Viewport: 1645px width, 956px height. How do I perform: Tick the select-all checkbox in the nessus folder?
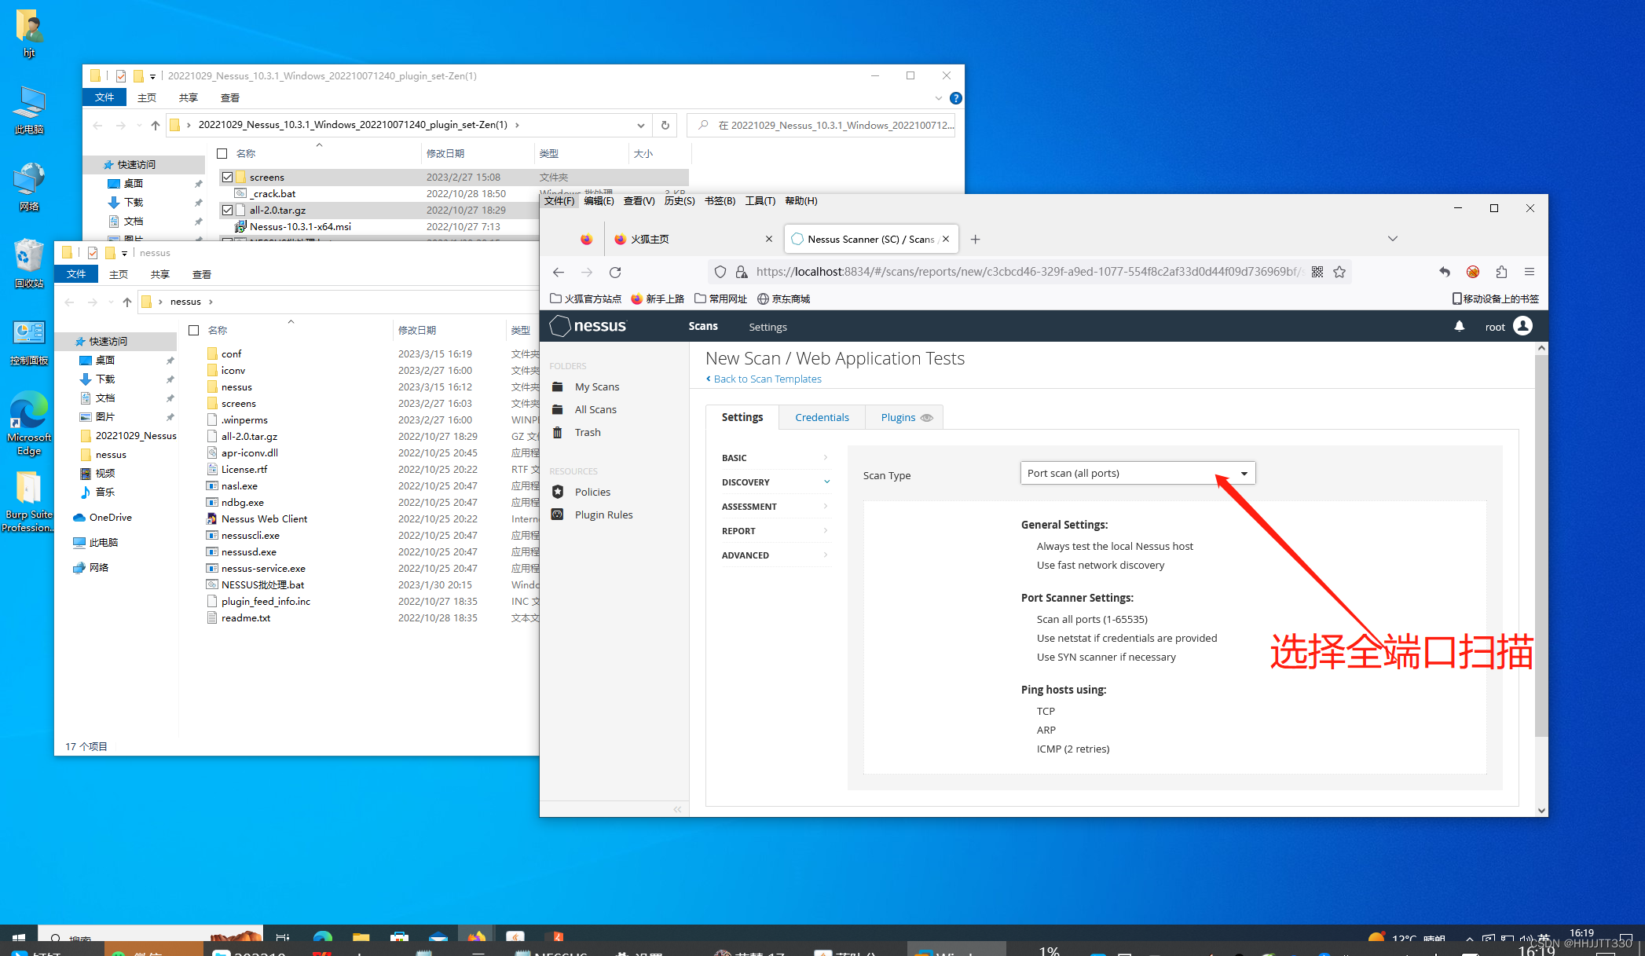(194, 331)
